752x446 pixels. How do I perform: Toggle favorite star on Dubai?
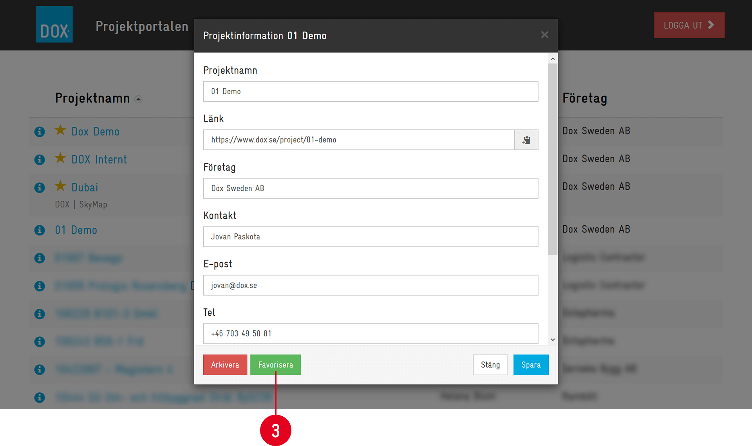60,186
